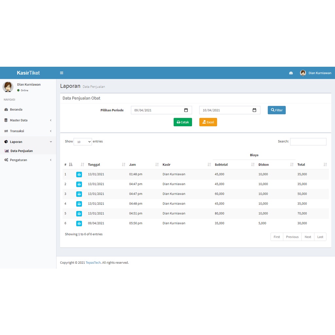Expand the Transaksi sidebar menu
The image size is (335, 335).
[28, 131]
